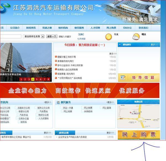Open 人力资源科 link
This screenshot has height=161, width=166.
[43, 119]
